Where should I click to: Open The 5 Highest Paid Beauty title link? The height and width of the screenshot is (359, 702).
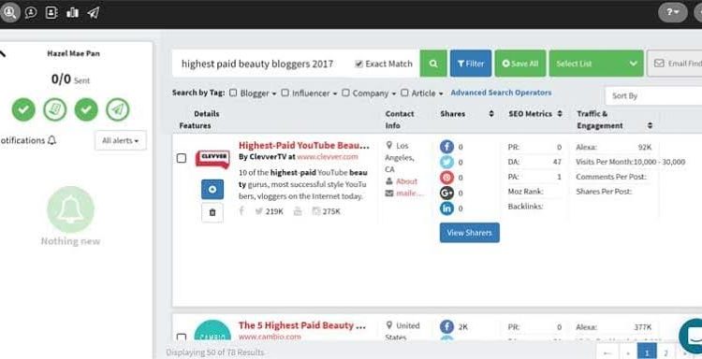(x=302, y=325)
